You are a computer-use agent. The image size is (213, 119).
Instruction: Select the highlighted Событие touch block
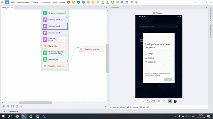(x=55, y=26)
